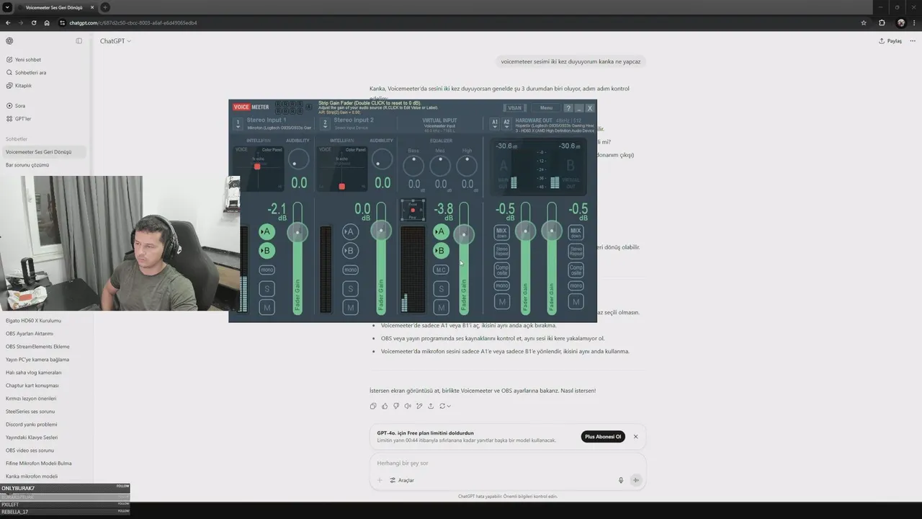922x519 pixels.
Task: Click Stereo Input 1 Audibility knob
Action: tap(298, 159)
